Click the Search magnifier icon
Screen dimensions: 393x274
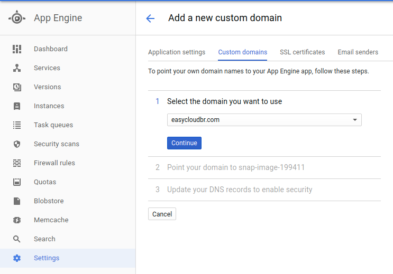pos(17,239)
